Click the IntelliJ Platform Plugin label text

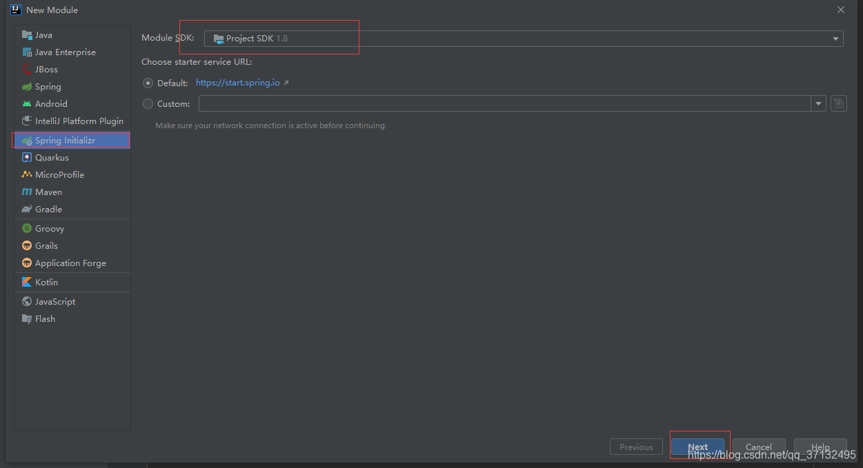coord(79,121)
